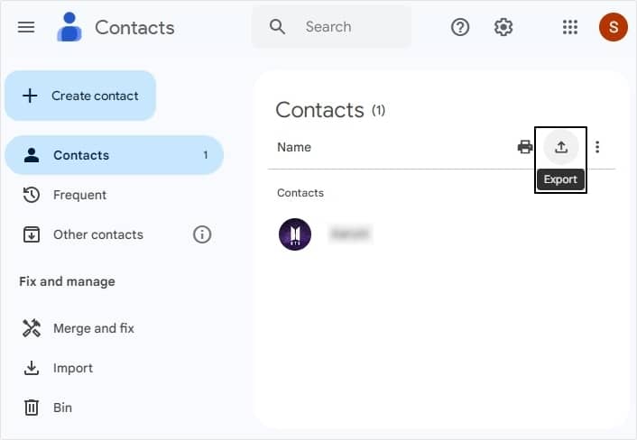Open the account avatar labeled S
The height and width of the screenshot is (440, 637).
coord(614,27)
